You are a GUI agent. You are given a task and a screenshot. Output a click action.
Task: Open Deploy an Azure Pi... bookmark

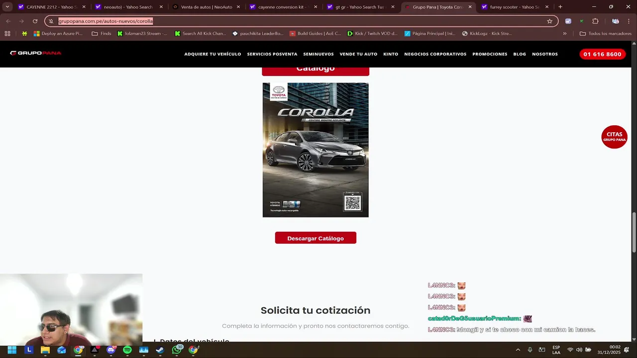tap(58, 34)
